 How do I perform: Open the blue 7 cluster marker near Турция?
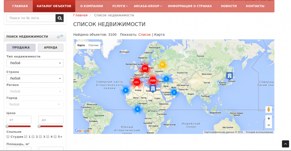(x=166, y=79)
